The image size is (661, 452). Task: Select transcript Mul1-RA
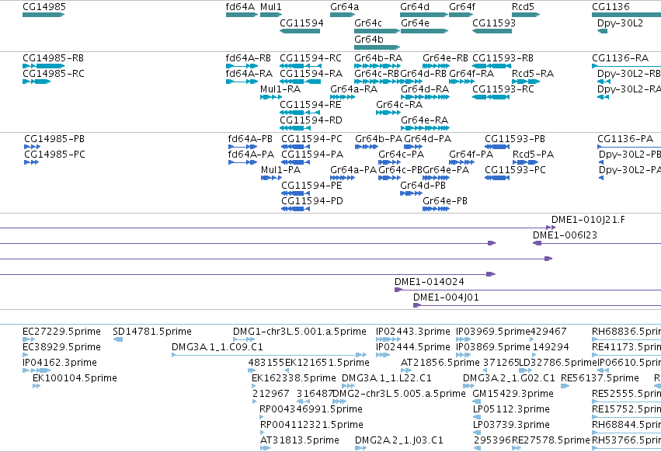(271, 97)
